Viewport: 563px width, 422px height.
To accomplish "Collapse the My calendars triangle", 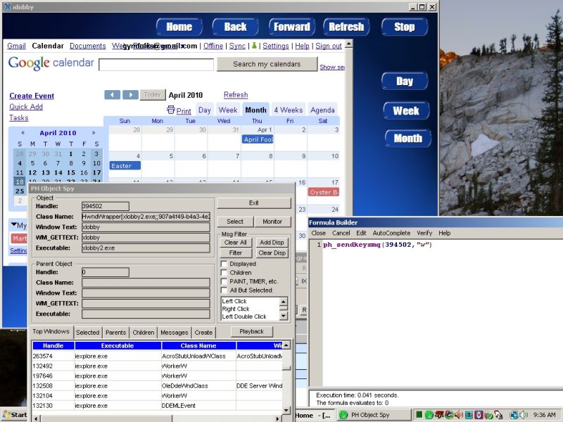I will [14, 224].
